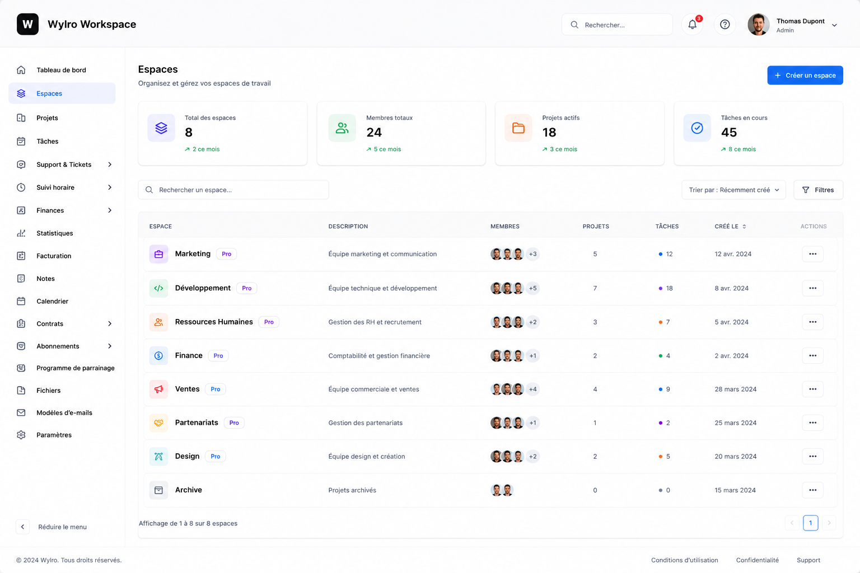Click the Membres totaux users icon
The height and width of the screenshot is (573, 860).
pos(342,128)
